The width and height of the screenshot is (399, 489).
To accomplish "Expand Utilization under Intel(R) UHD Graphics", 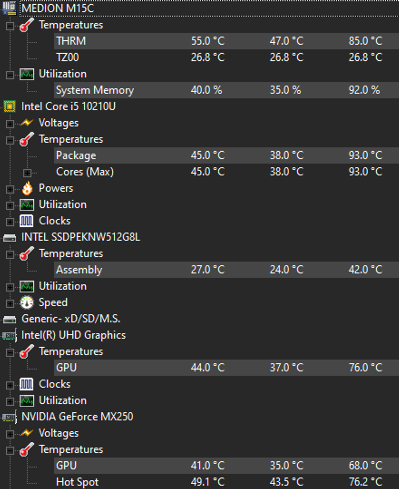I will point(10,402).
